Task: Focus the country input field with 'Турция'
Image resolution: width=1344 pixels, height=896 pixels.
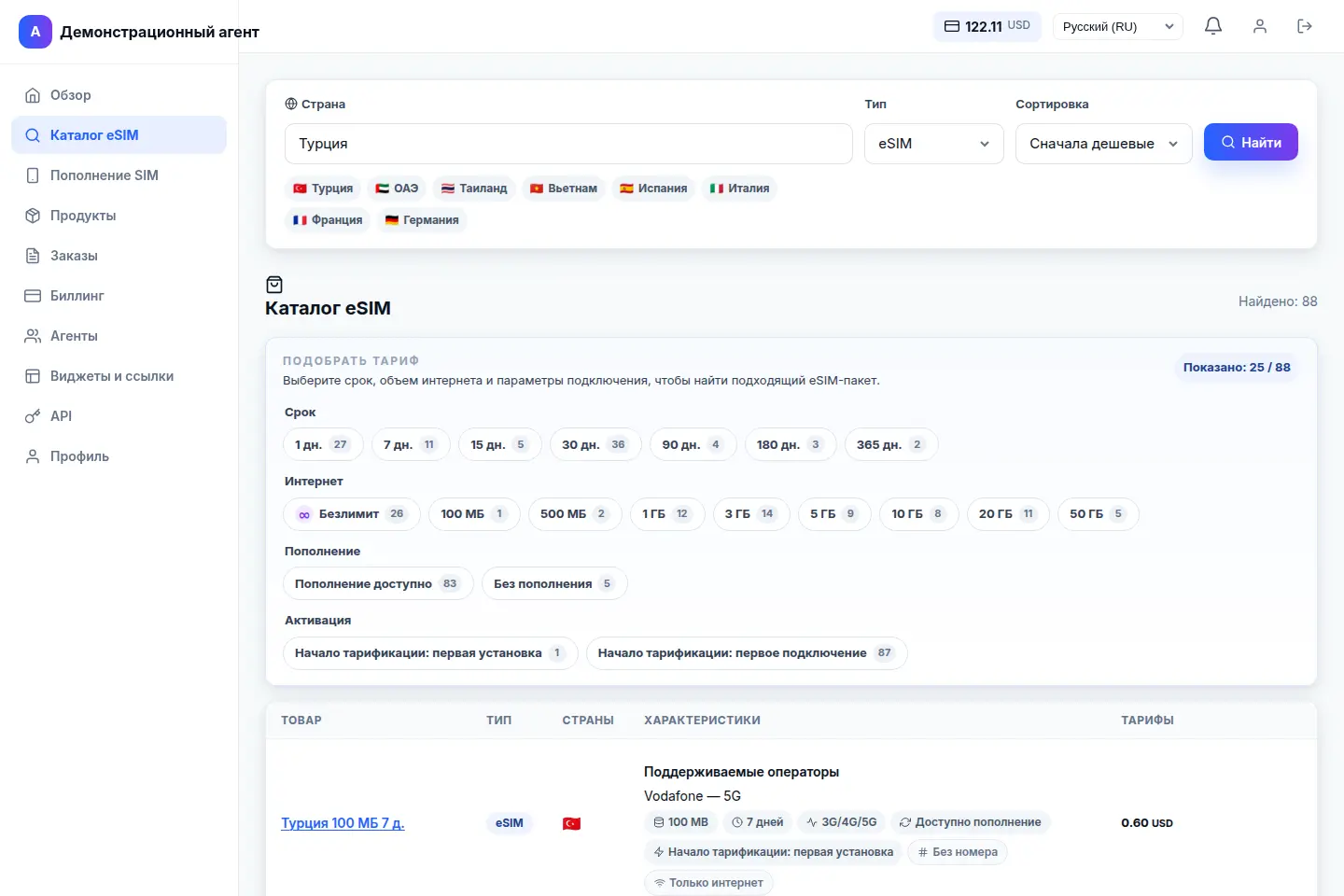Action: (x=568, y=144)
